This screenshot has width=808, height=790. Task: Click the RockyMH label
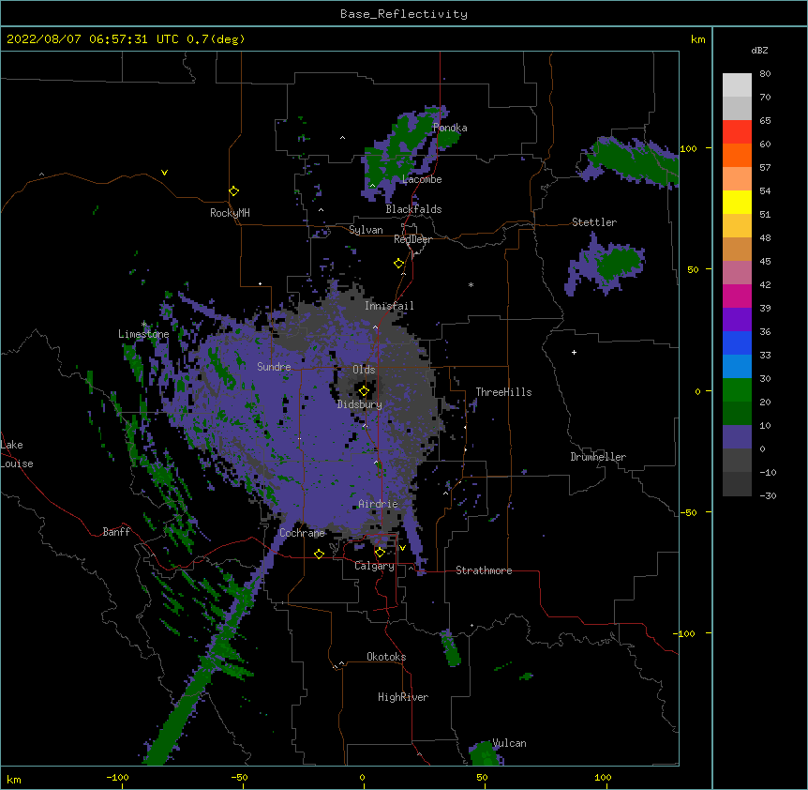click(x=230, y=213)
